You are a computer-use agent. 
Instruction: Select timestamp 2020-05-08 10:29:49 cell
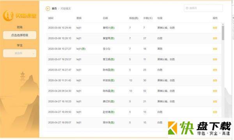[x=60, y=28]
